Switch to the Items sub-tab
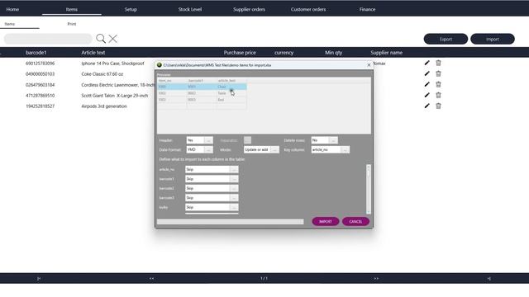529x297 pixels. (10, 24)
